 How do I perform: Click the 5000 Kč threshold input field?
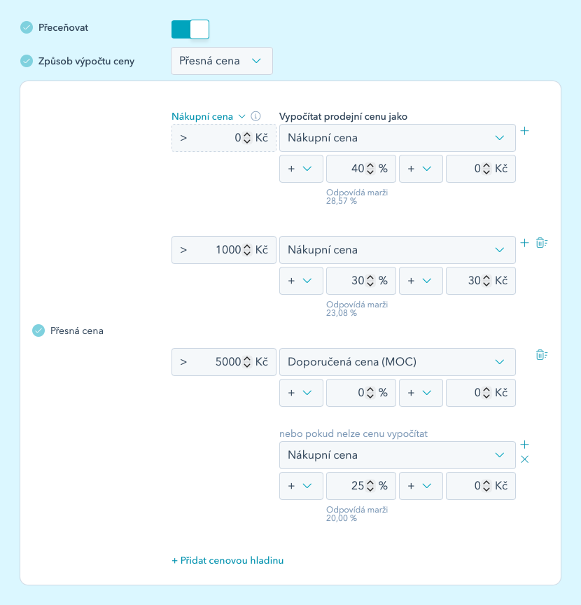tap(224, 362)
